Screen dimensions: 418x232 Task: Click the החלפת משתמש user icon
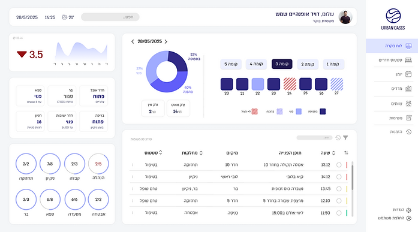408,218
